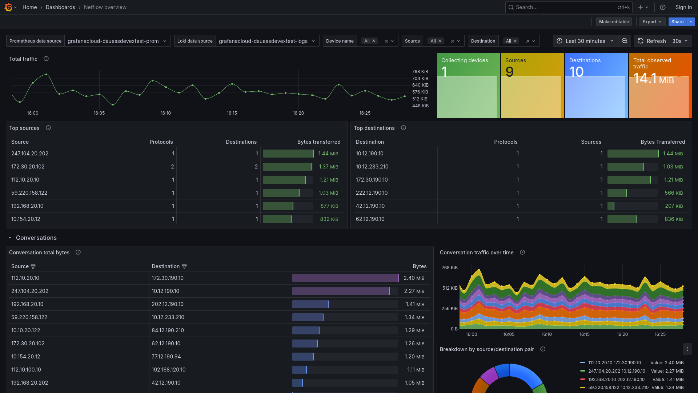Collapse the Conversations section
The height and width of the screenshot is (393, 698).
pos(10,238)
